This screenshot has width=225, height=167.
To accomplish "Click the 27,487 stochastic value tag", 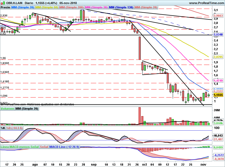I will (x=218, y=139).
